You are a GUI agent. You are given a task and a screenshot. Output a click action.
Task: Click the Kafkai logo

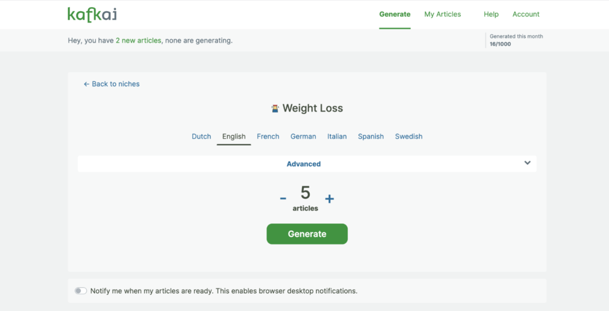[92, 14]
